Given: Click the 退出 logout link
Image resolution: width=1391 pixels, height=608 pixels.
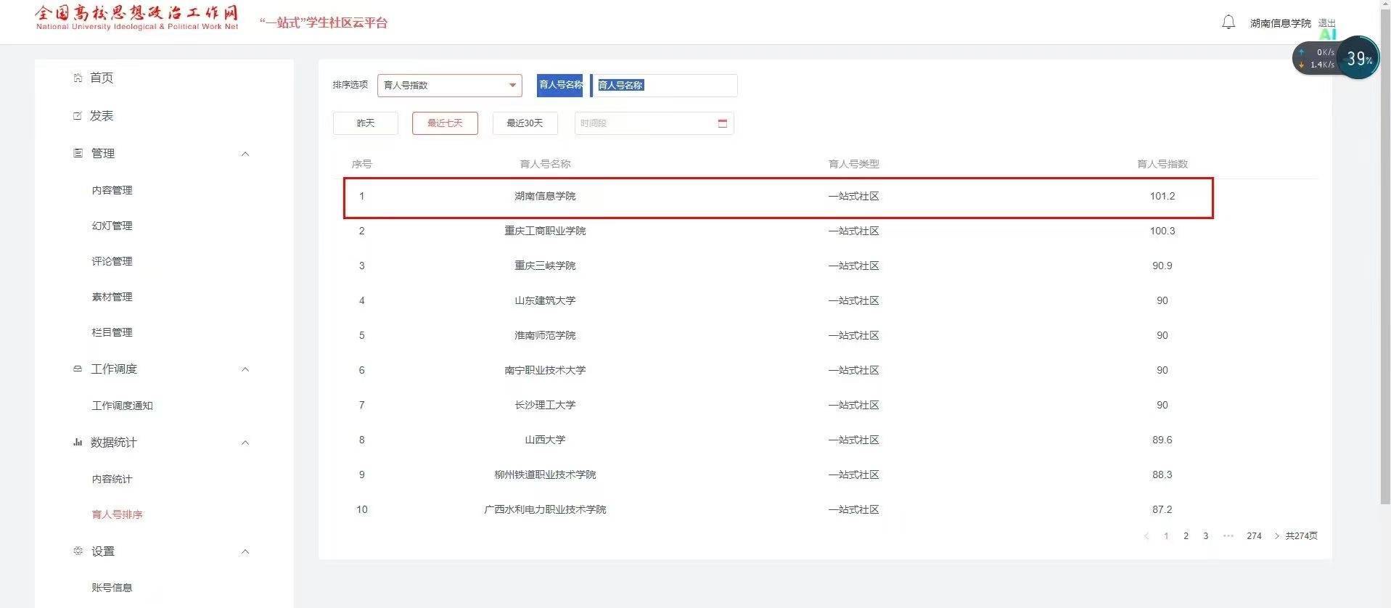Looking at the screenshot, I should [x=1326, y=23].
